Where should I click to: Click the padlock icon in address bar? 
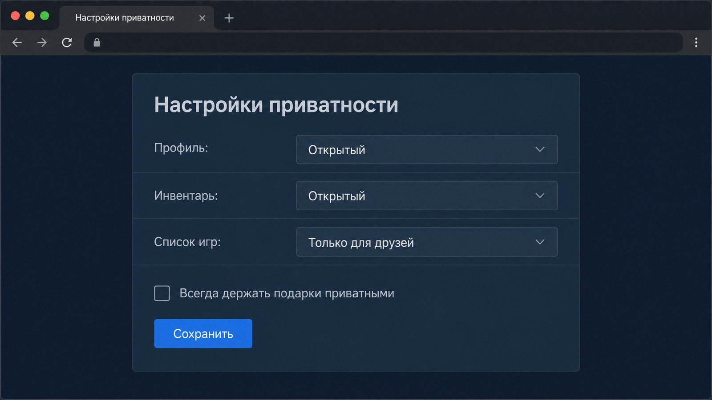(97, 43)
